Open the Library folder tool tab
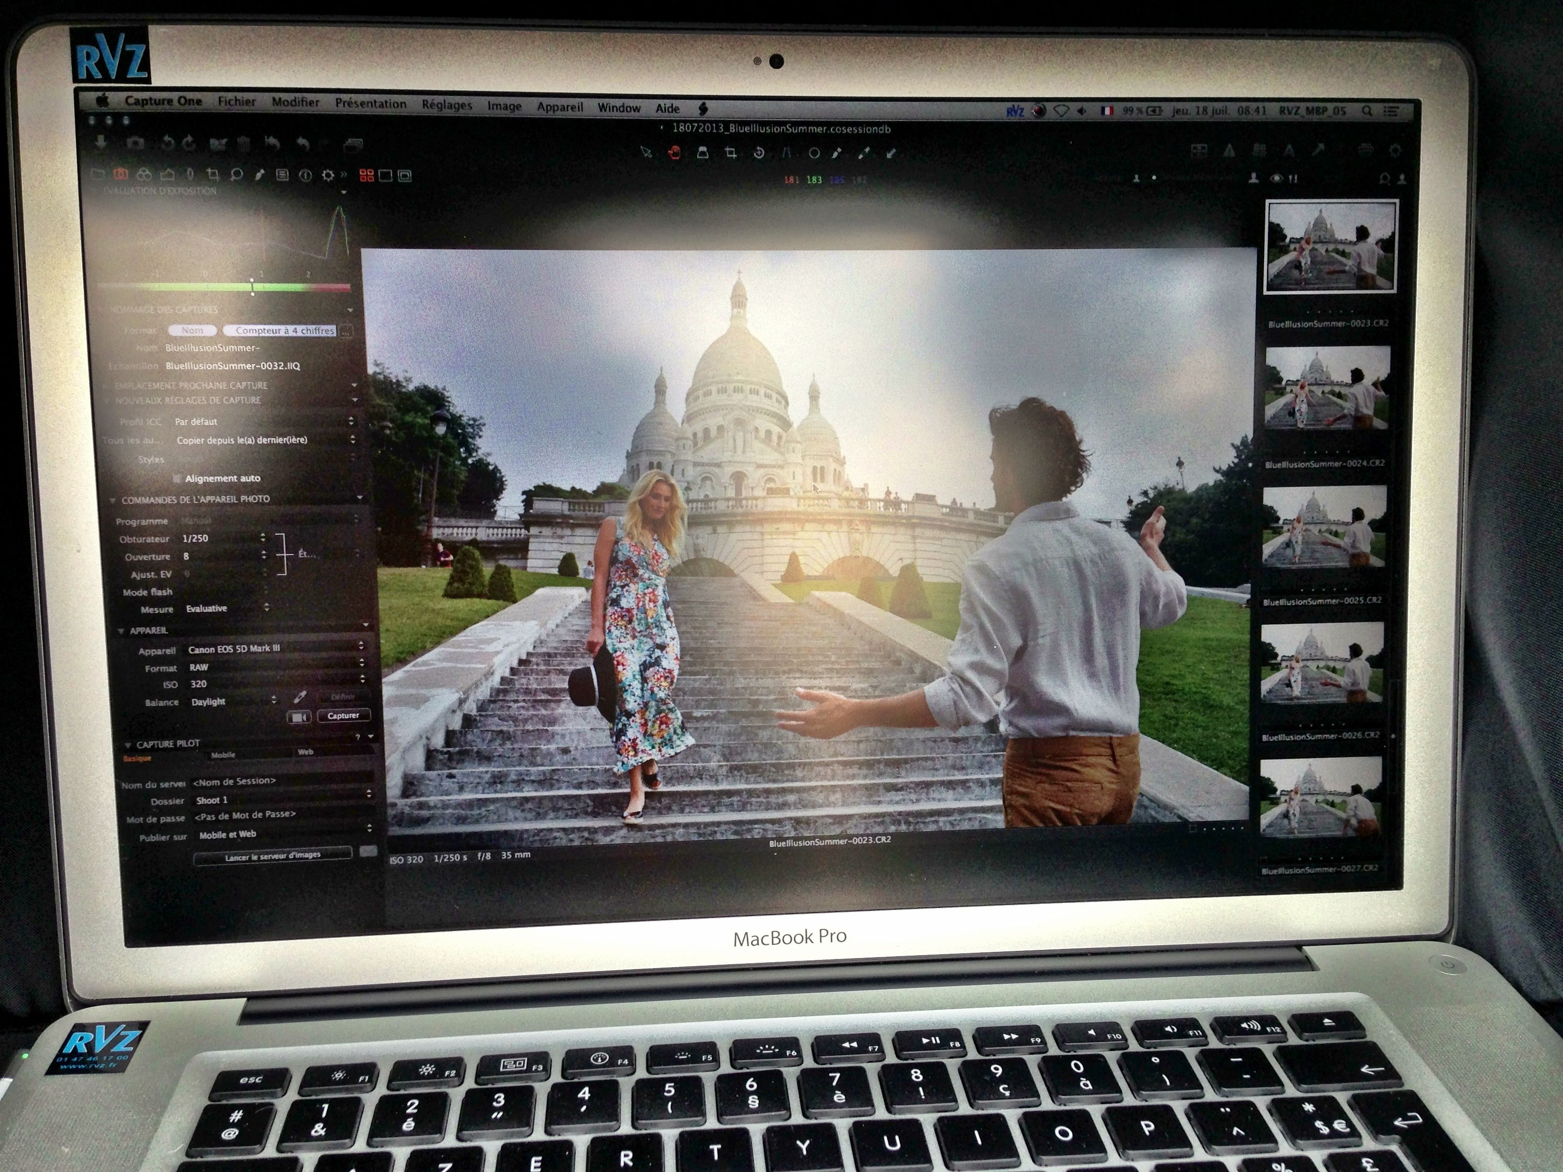Screen dimensions: 1563x1172 click(98, 174)
